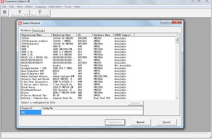
Task: Select the 6D125 11L / 6D140 13L... row
Action: (98, 57)
